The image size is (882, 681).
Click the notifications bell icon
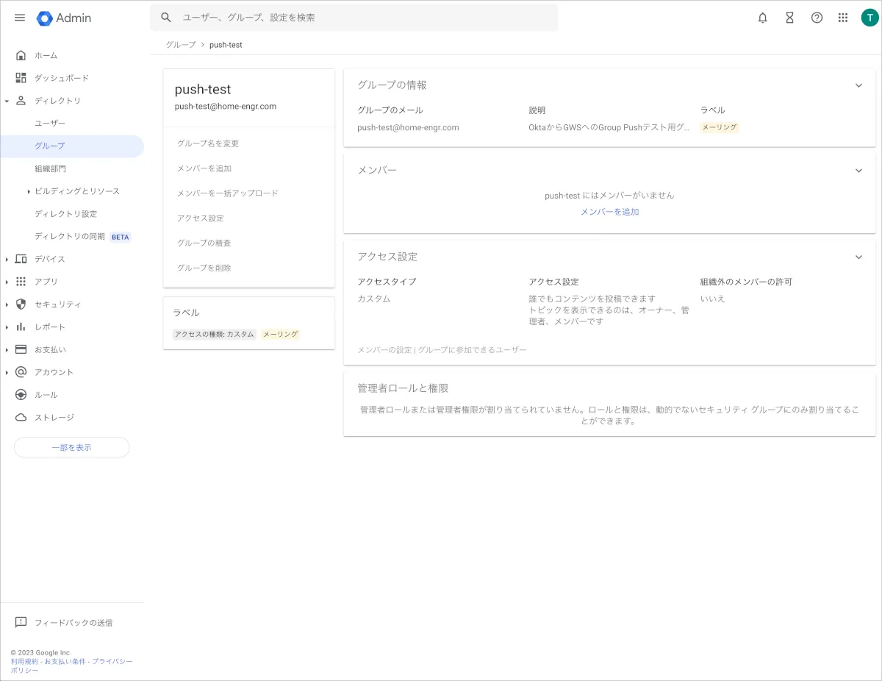(763, 18)
